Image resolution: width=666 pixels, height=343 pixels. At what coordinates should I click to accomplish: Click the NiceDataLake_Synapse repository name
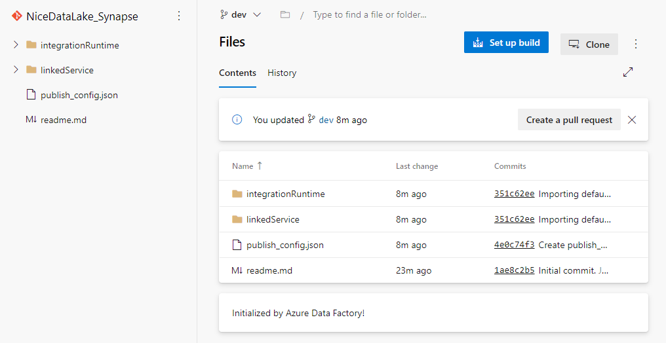click(x=82, y=16)
